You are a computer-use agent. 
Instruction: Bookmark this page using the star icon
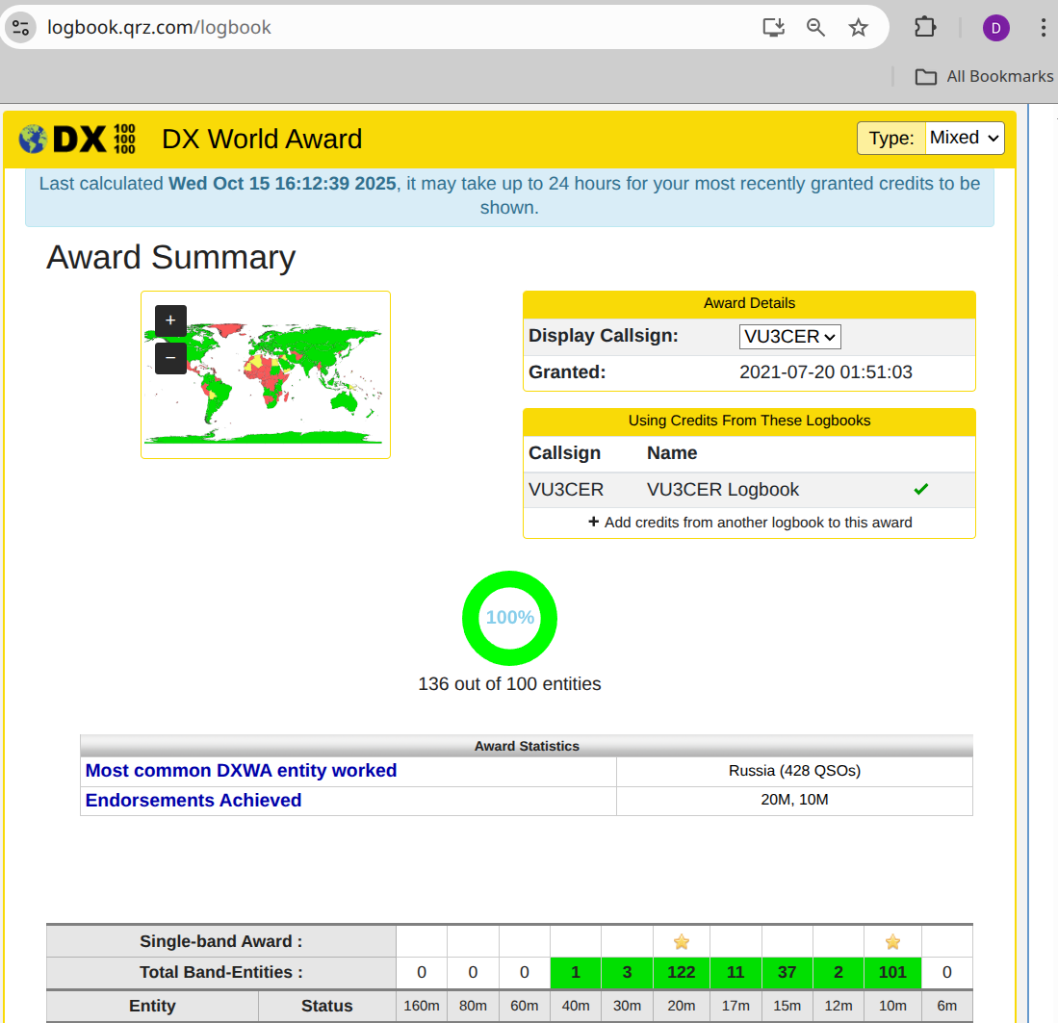coord(858,27)
